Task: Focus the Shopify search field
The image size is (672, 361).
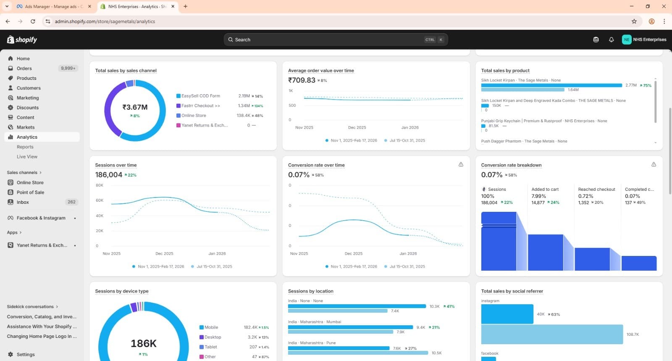Action: (336, 40)
